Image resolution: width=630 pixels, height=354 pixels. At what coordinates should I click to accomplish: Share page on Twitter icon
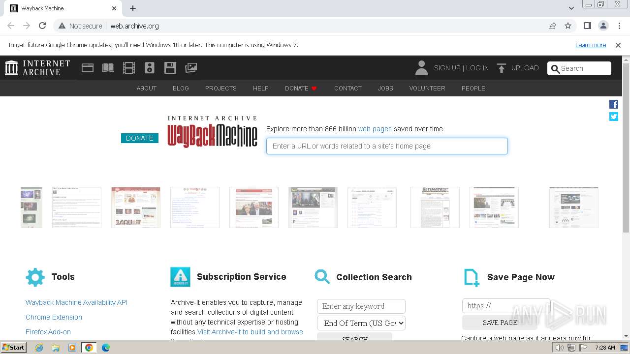614,117
